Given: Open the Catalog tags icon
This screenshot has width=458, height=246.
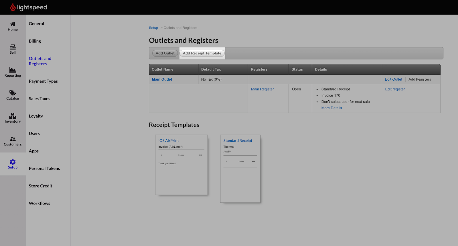Looking at the screenshot, I should 13,93.
